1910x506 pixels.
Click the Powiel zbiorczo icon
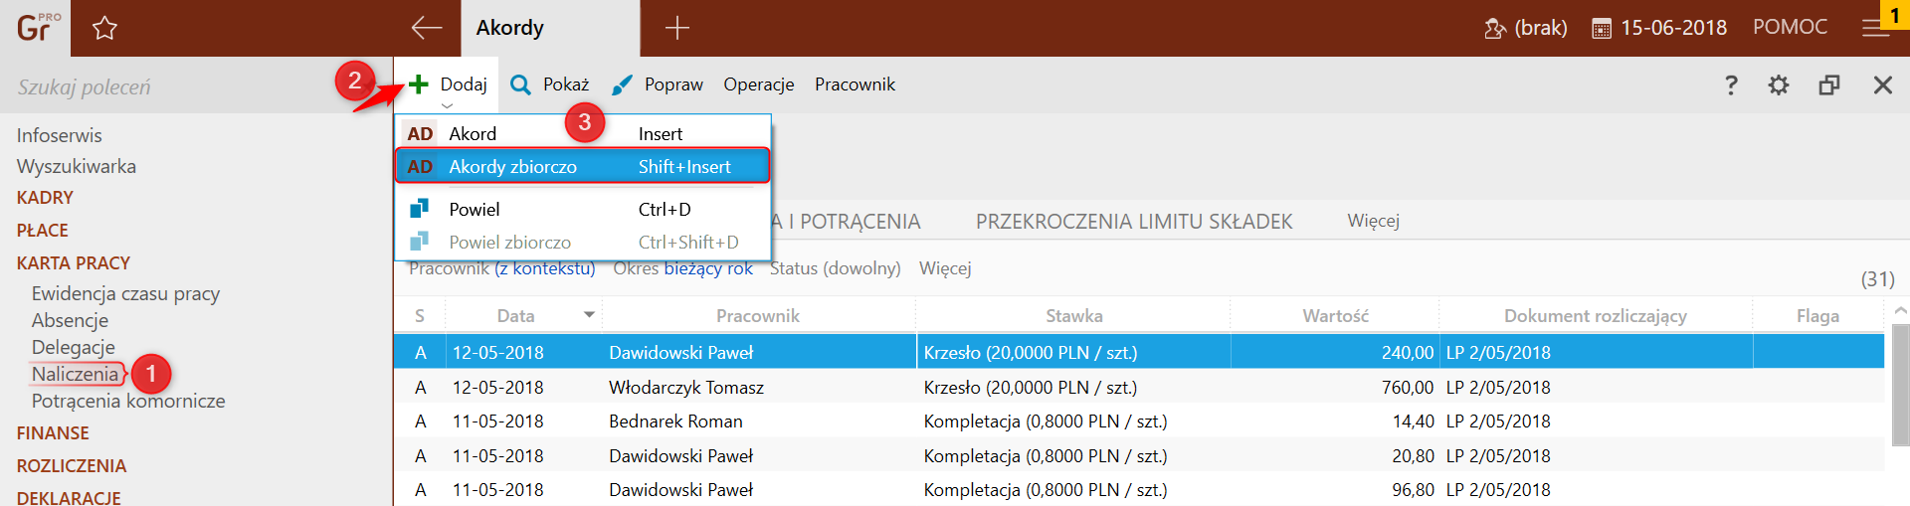tap(420, 242)
